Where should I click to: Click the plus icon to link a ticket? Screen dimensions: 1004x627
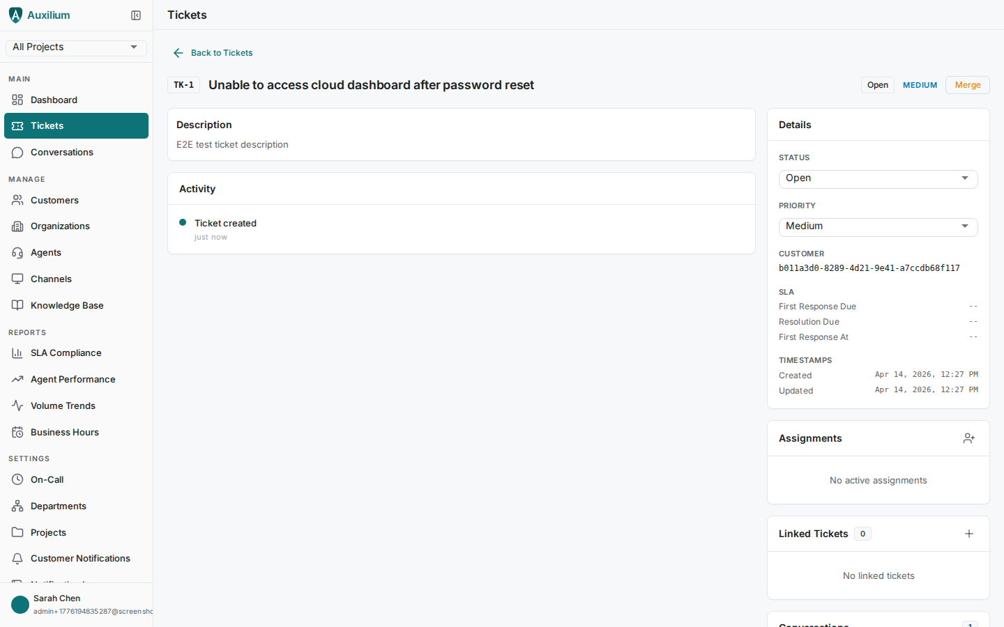pos(969,534)
